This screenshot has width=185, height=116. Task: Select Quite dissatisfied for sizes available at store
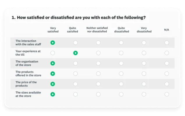pos(121,94)
